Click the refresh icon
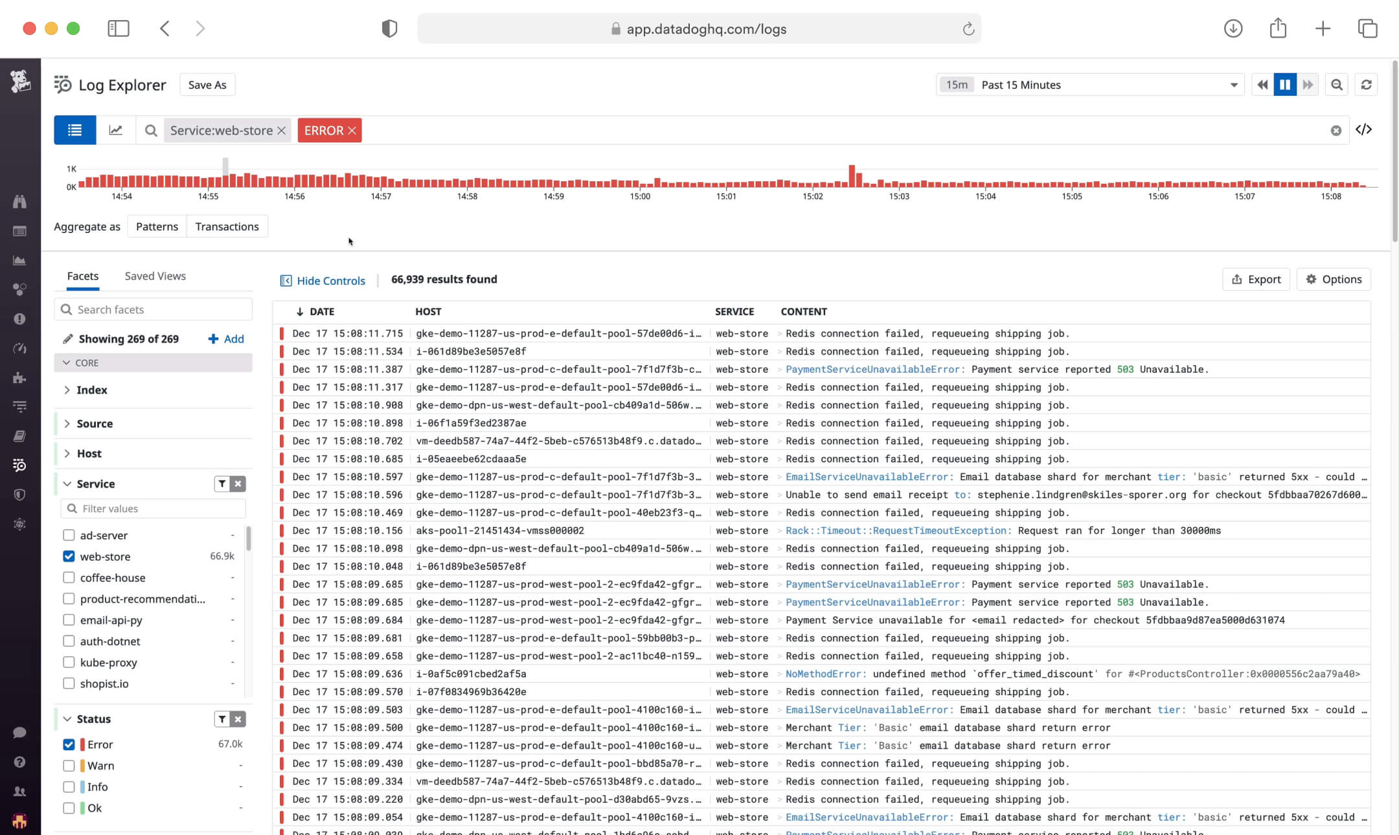This screenshot has width=1399, height=835. click(x=1366, y=85)
